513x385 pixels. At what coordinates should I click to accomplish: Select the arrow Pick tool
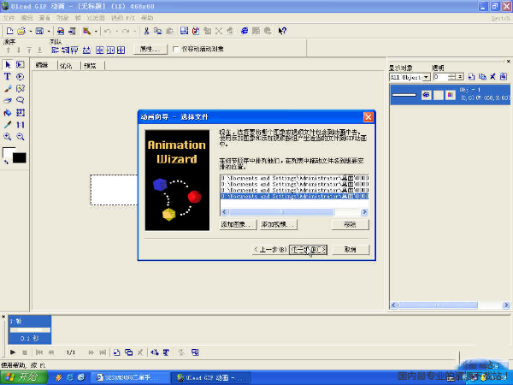coord(8,64)
